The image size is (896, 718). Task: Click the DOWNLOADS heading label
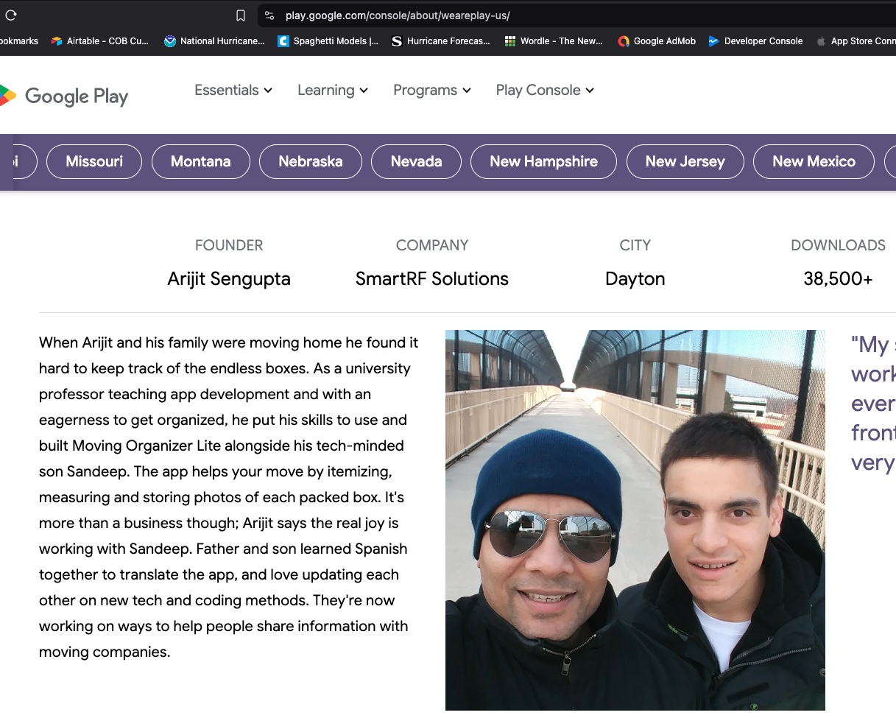pos(838,245)
